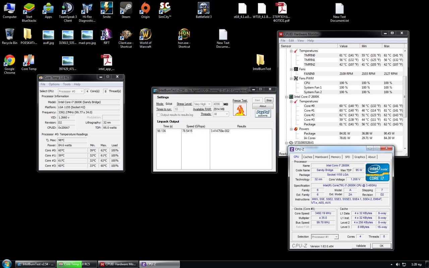Screen dimensions: 429x268
Task: Expand the ST31000528AS drive node
Action: [x=286, y=143]
